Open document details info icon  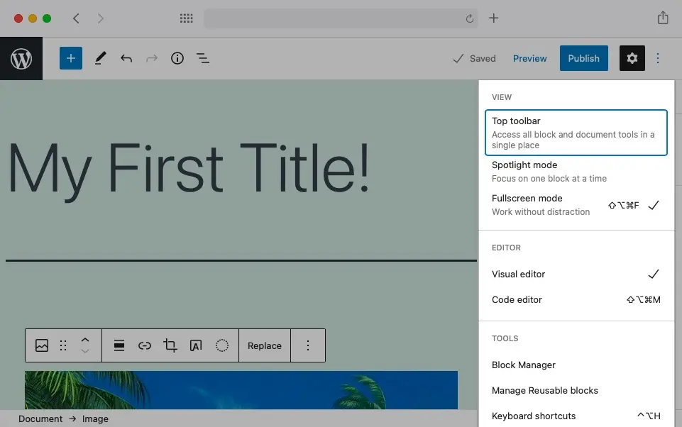click(177, 58)
